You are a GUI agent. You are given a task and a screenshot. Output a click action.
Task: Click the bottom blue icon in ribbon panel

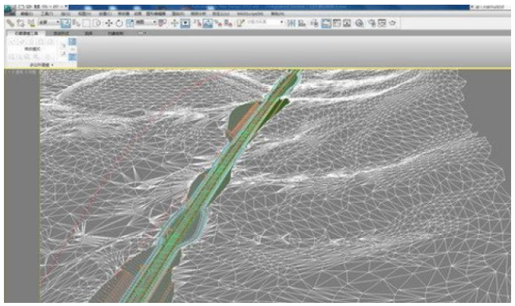coord(72,57)
